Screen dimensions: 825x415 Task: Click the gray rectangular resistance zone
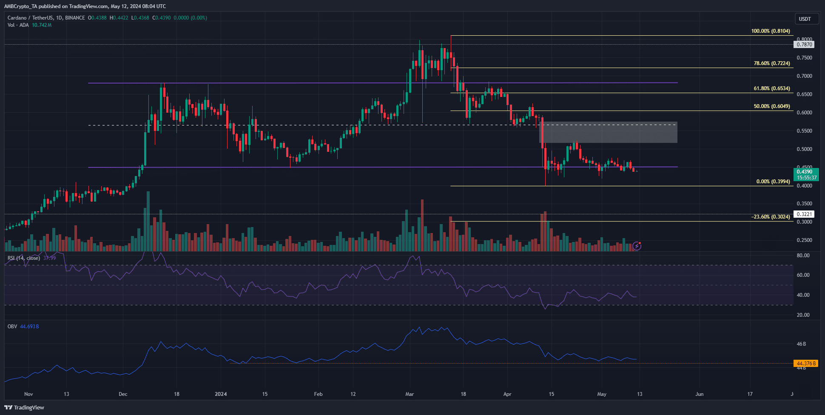tap(608, 133)
